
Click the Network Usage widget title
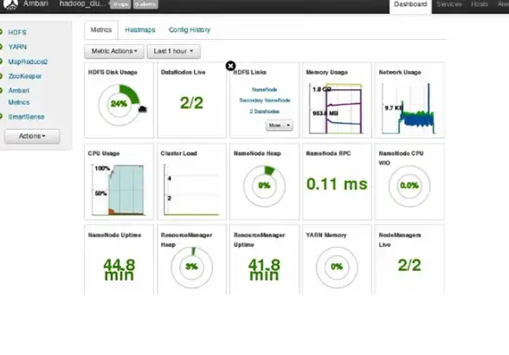coord(400,73)
